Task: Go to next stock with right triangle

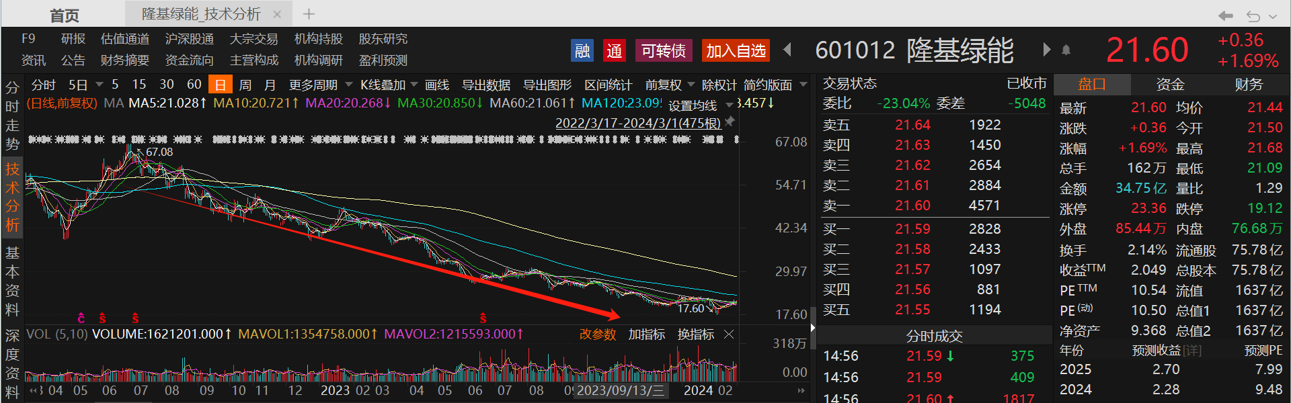Action: [x=1046, y=50]
